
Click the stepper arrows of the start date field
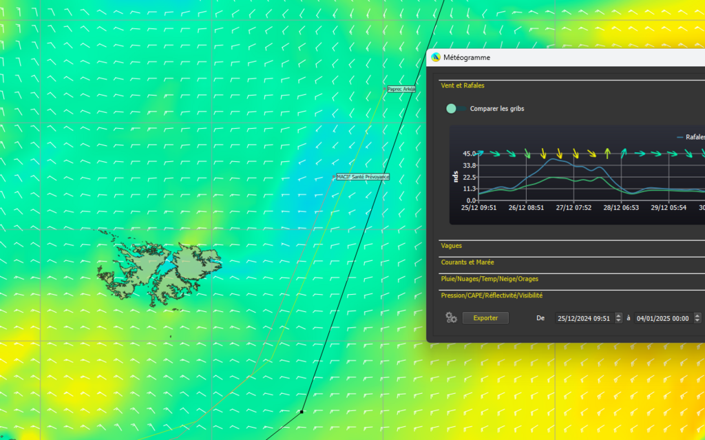(x=618, y=318)
